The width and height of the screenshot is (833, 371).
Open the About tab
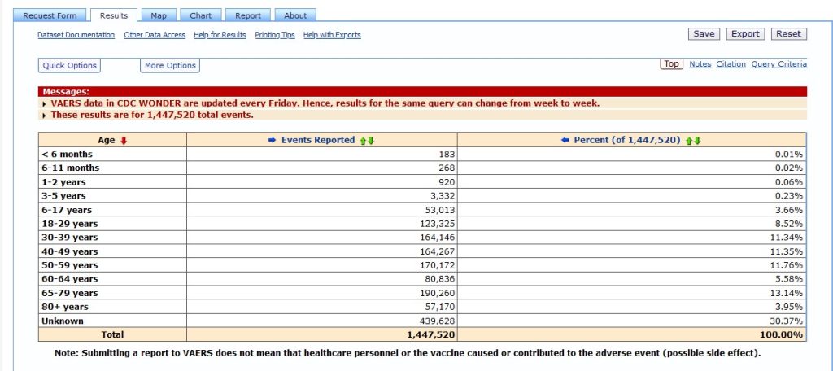[x=295, y=15]
